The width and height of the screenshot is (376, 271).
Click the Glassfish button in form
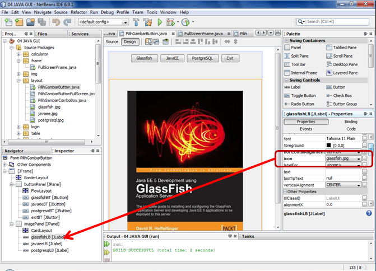[144, 58]
